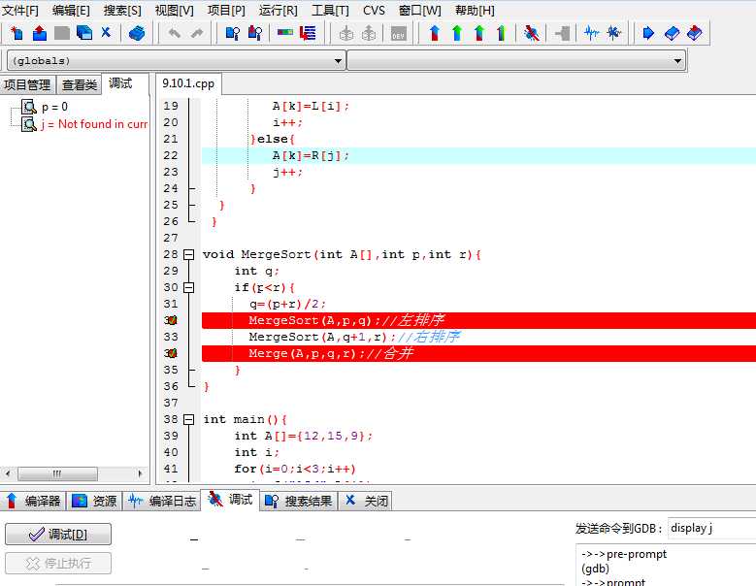
Task: Click the blue right-arrow toolbar icon
Action: click(x=648, y=33)
